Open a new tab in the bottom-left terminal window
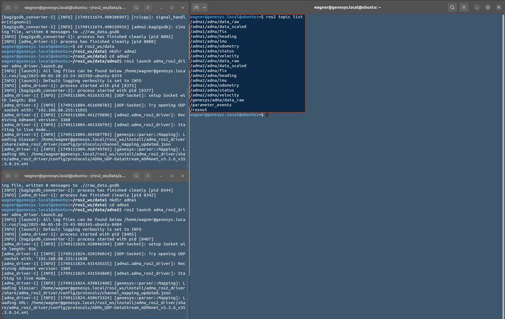Image resolution: width=505 pixels, height=319 pixels. click(x=8, y=176)
